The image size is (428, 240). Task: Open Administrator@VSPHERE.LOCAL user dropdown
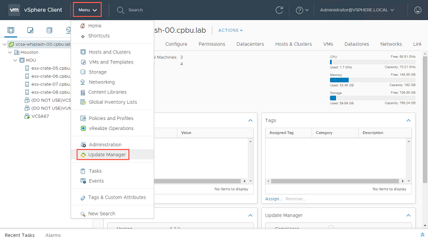[357, 10]
